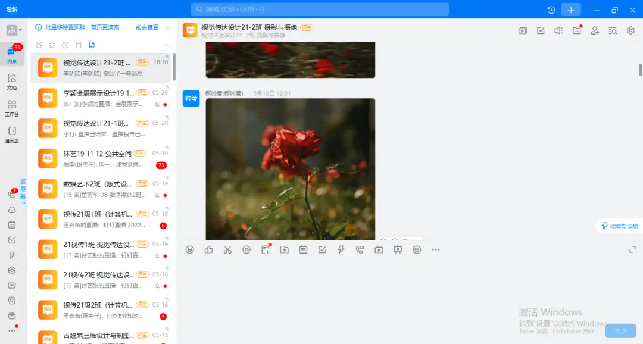Open chat 环艺19 11 12 公共空间

click(x=102, y=159)
